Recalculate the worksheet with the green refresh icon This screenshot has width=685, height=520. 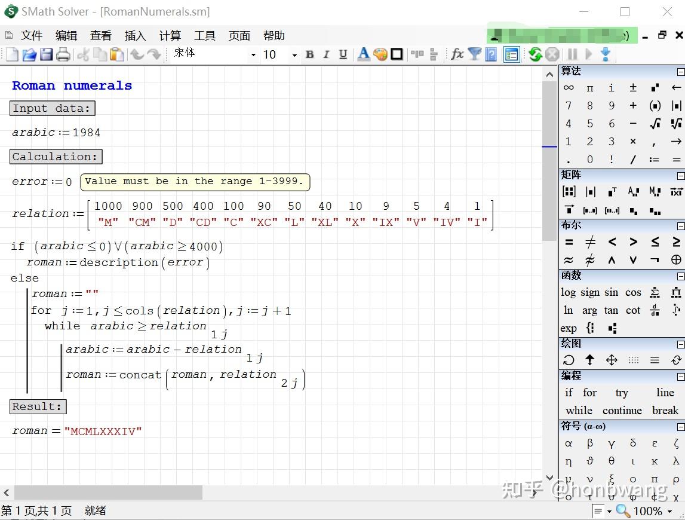536,54
